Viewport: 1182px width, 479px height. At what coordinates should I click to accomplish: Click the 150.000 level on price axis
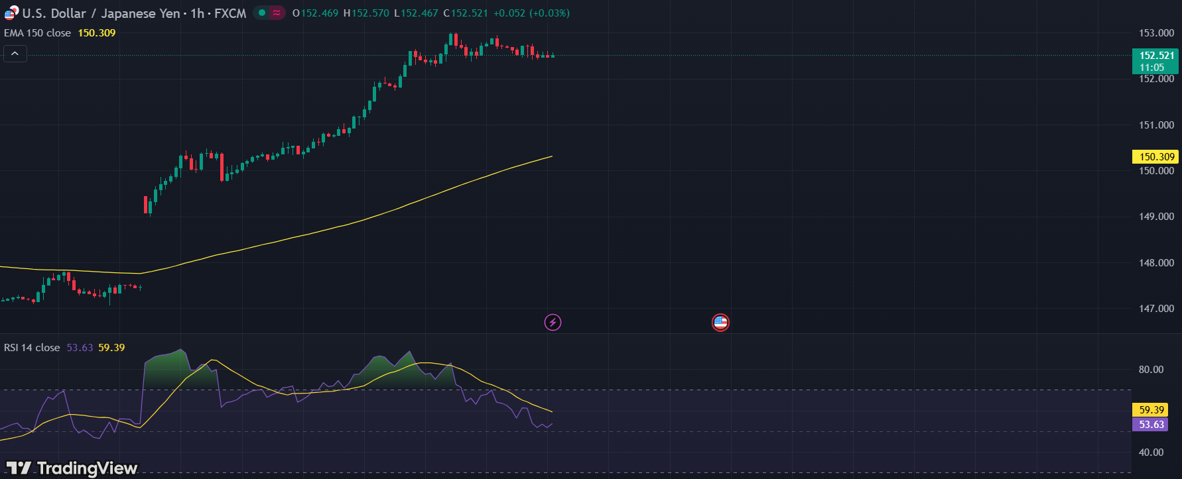[1156, 171]
